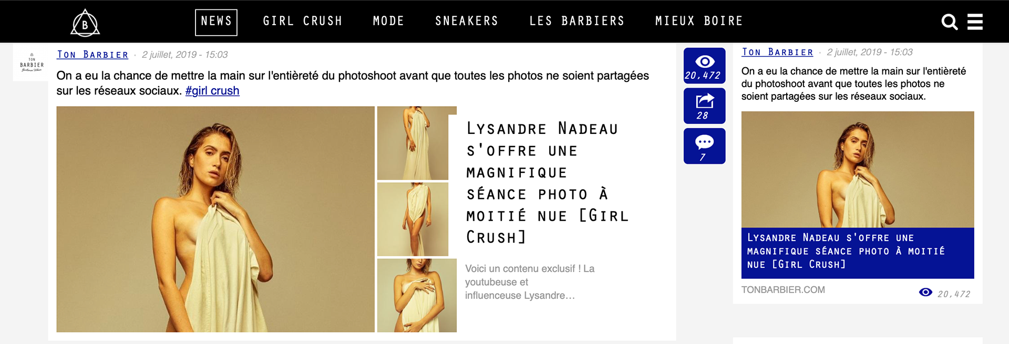Open the sidebar card image thumbnail
1009x344 pixels.
(x=858, y=169)
